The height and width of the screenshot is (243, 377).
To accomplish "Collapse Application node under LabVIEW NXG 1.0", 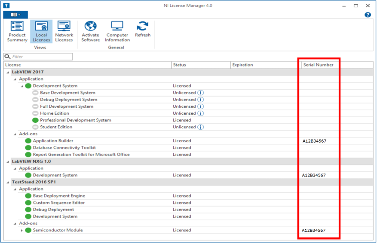I will 15,169.
